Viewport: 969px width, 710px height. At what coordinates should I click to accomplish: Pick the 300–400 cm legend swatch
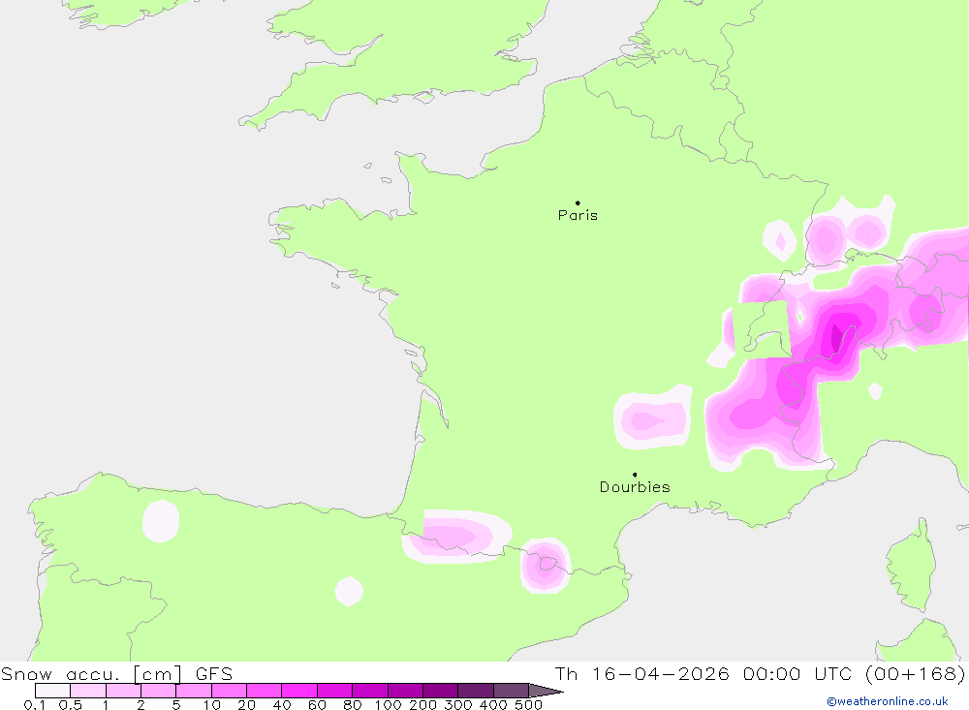point(476,691)
